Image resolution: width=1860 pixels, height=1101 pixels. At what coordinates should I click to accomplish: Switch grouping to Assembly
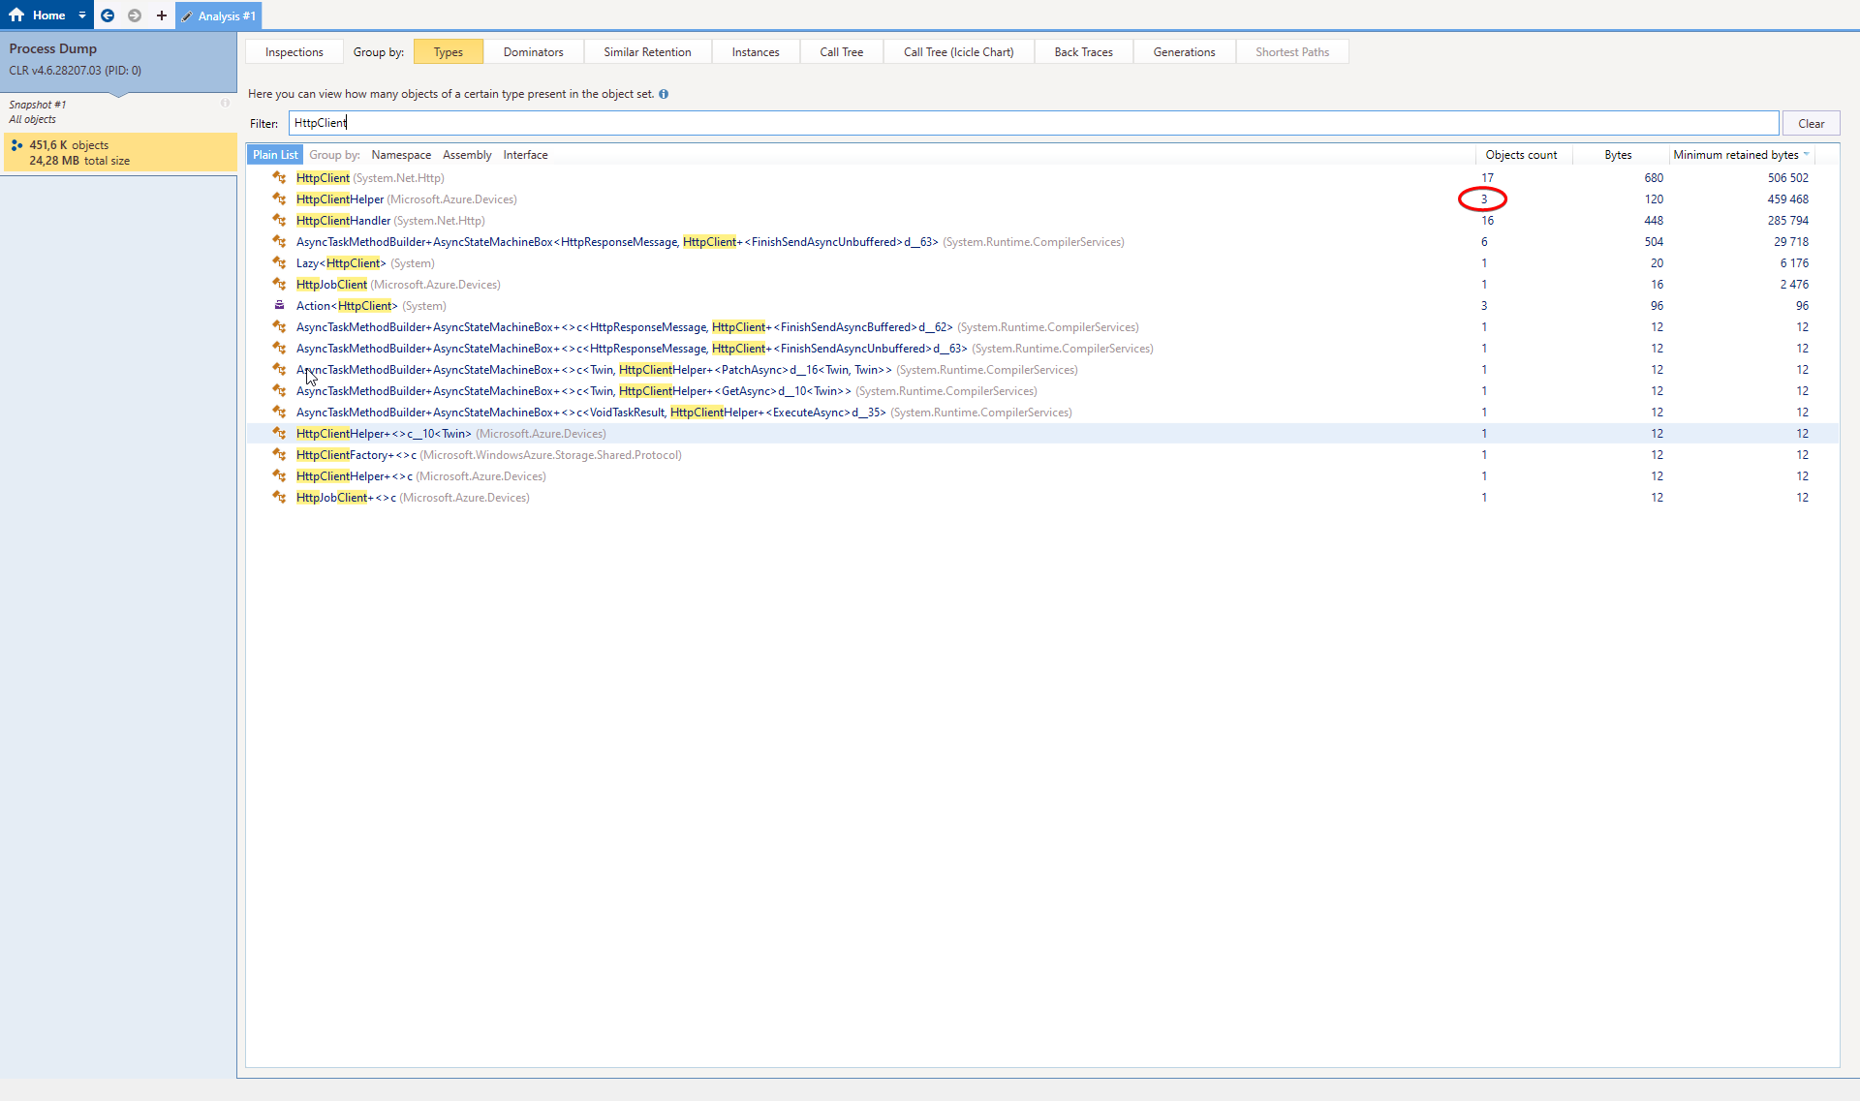pyautogui.click(x=467, y=154)
